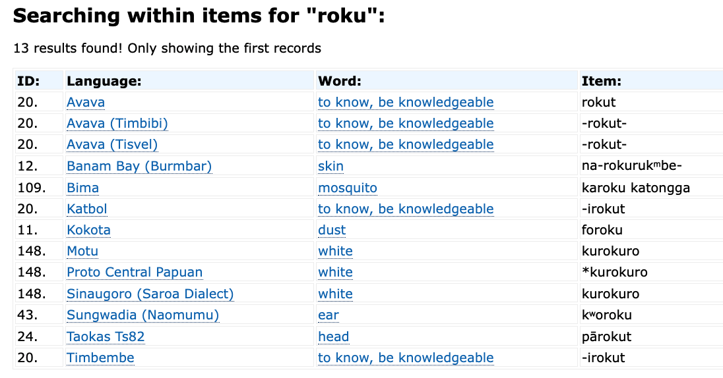Open the Sungwadia (Naomumu) language link
This screenshot has height=378, width=723.
(143, 315)
